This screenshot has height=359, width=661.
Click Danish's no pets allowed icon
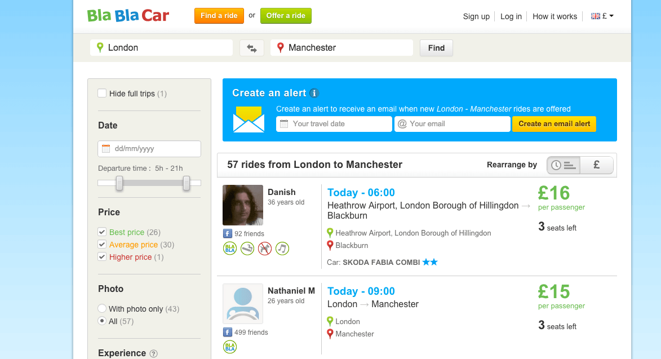pyautogui.click(x=265, y=248)
